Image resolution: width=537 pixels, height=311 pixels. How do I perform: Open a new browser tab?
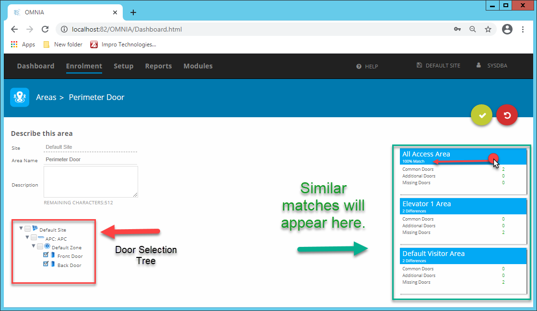[133, 12]
